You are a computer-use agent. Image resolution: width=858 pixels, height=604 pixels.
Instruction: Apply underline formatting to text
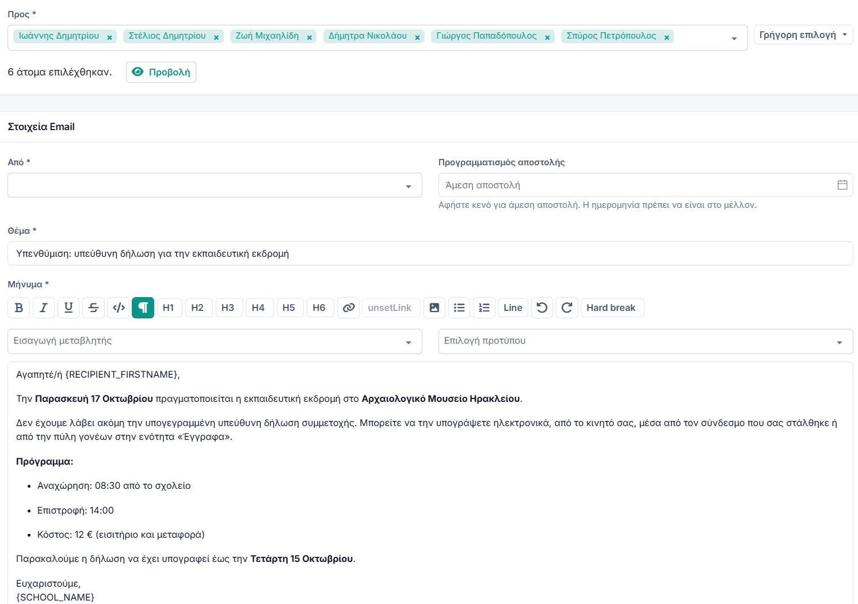tap(68, 308)
